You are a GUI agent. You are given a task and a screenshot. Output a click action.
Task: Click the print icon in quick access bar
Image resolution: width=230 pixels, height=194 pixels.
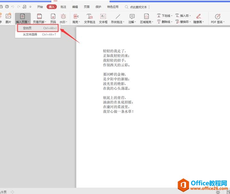7,7
